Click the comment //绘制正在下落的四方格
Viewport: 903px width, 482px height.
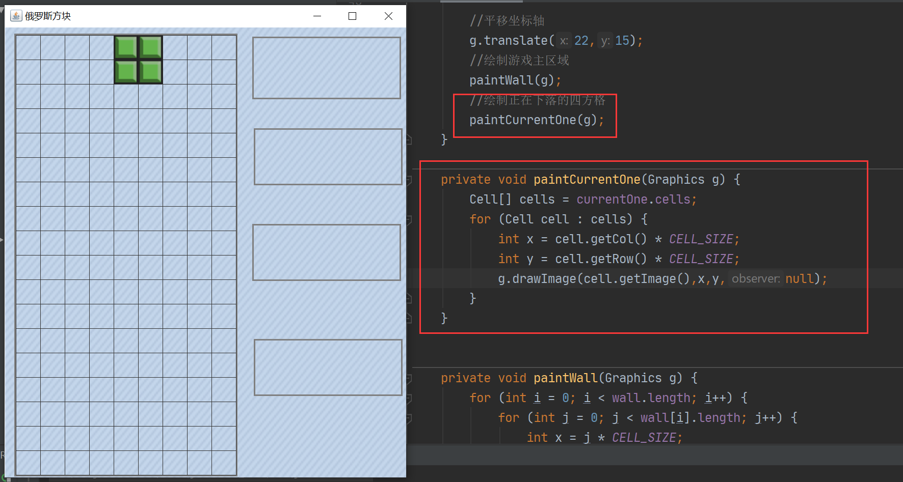(538, 100)
